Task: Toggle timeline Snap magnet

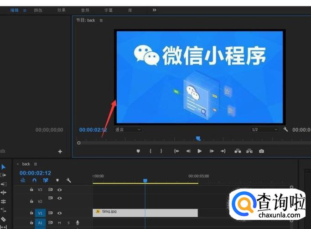Action: [x=34, y=180]
